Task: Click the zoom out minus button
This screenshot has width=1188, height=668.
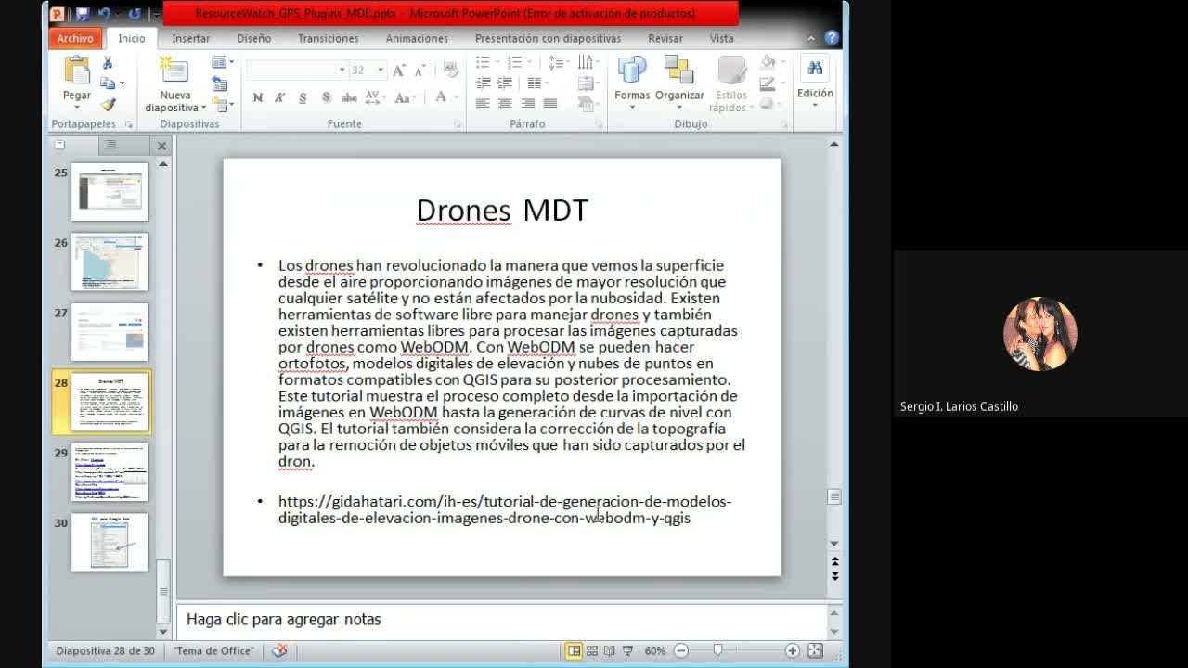Action: pyautogui.click(x=681, y=650)
